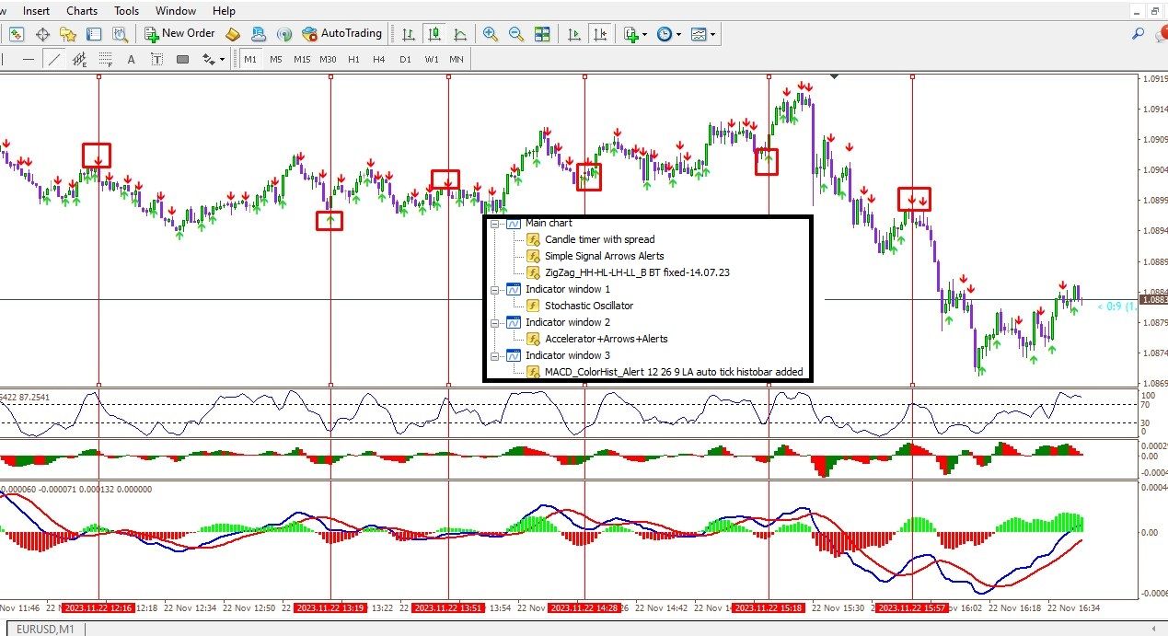The height and width of the screenshot is (636, 1168).
Task: Select Stochastic Oscillator in indicator list
Action: click(588, 306)
